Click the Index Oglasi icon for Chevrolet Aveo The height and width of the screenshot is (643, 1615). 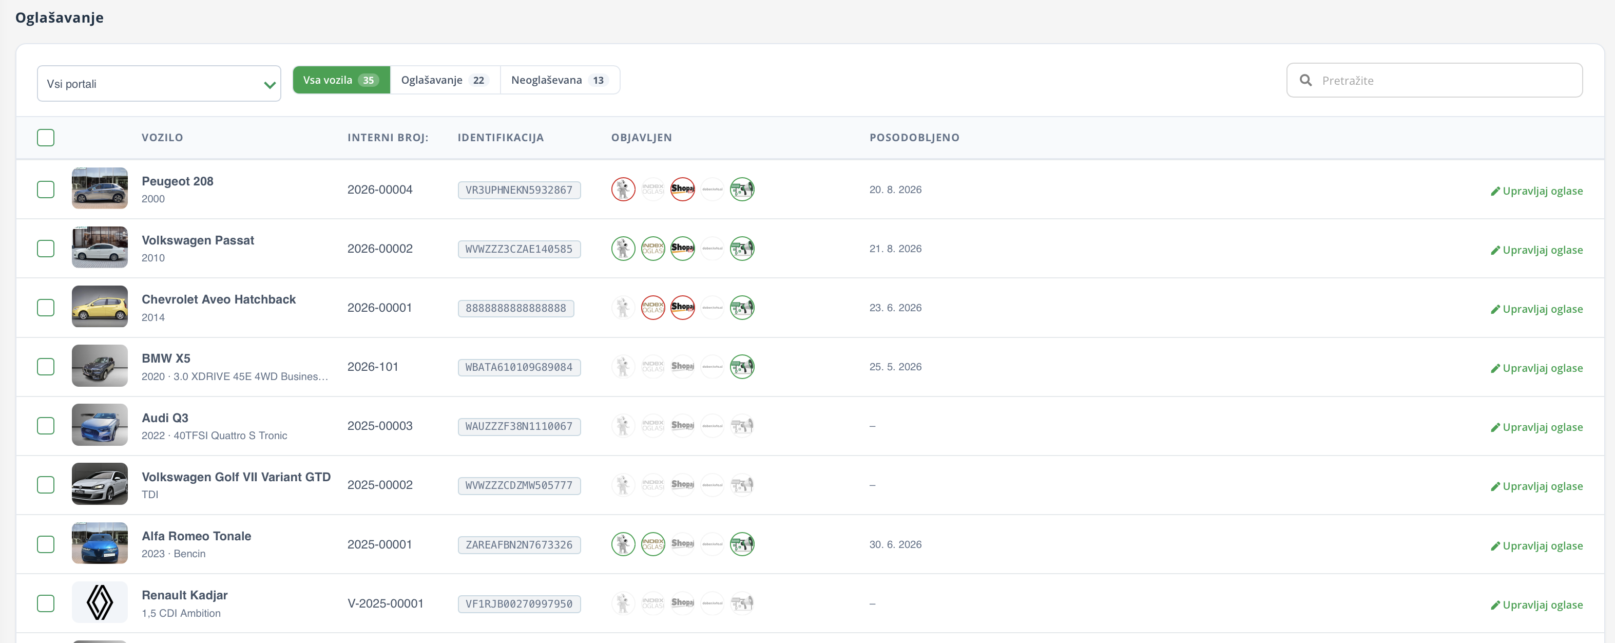tap(652, 308)
